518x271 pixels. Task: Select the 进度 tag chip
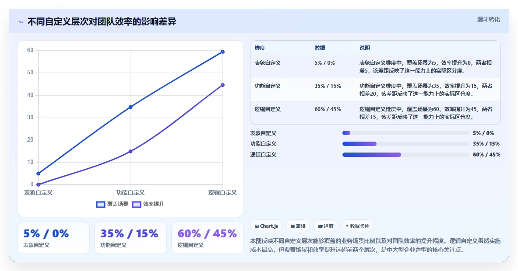click(x=325, y=226)
